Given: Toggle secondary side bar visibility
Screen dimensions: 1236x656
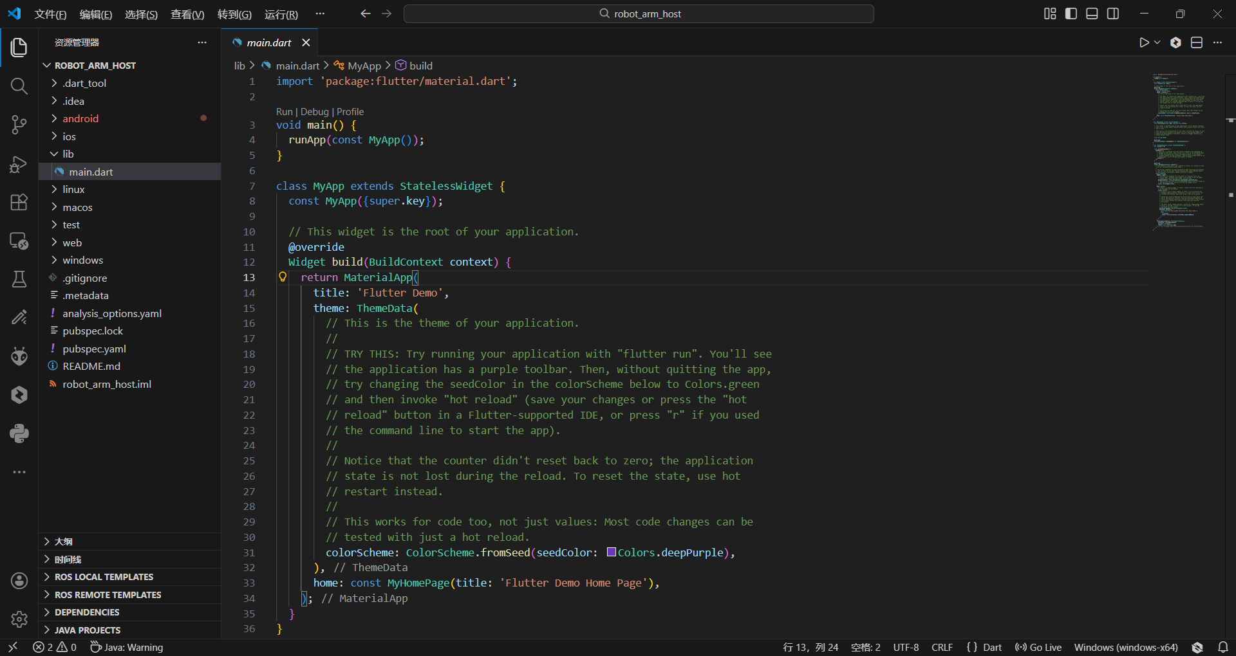Looking at the screenshot, I should click(1113, 14).
